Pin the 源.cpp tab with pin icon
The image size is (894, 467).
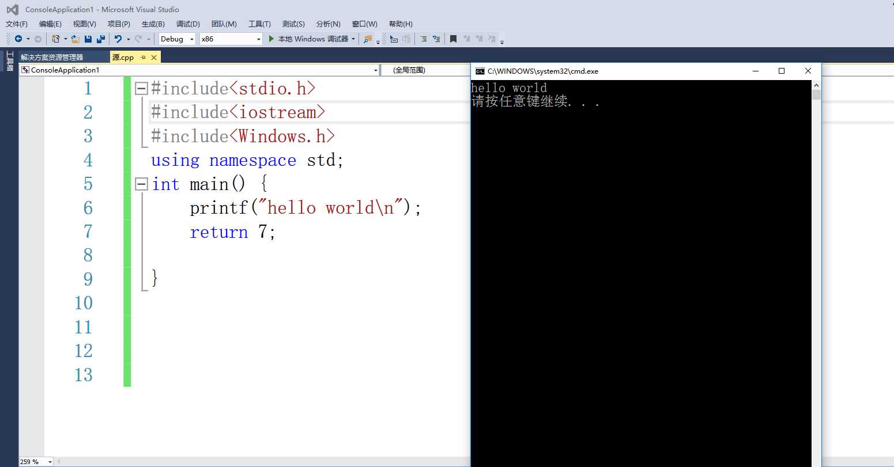pos(144,57)
